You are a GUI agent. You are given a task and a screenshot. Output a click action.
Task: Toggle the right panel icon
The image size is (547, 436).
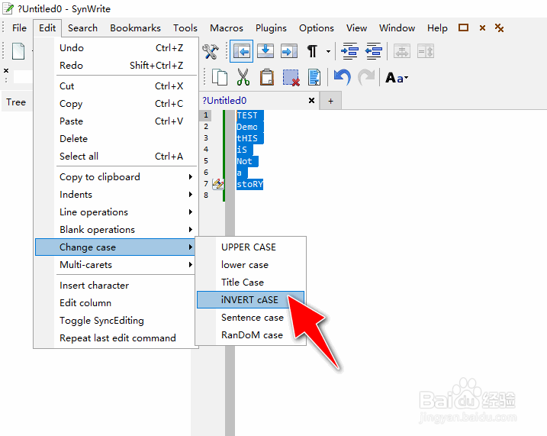pos(289,51)
